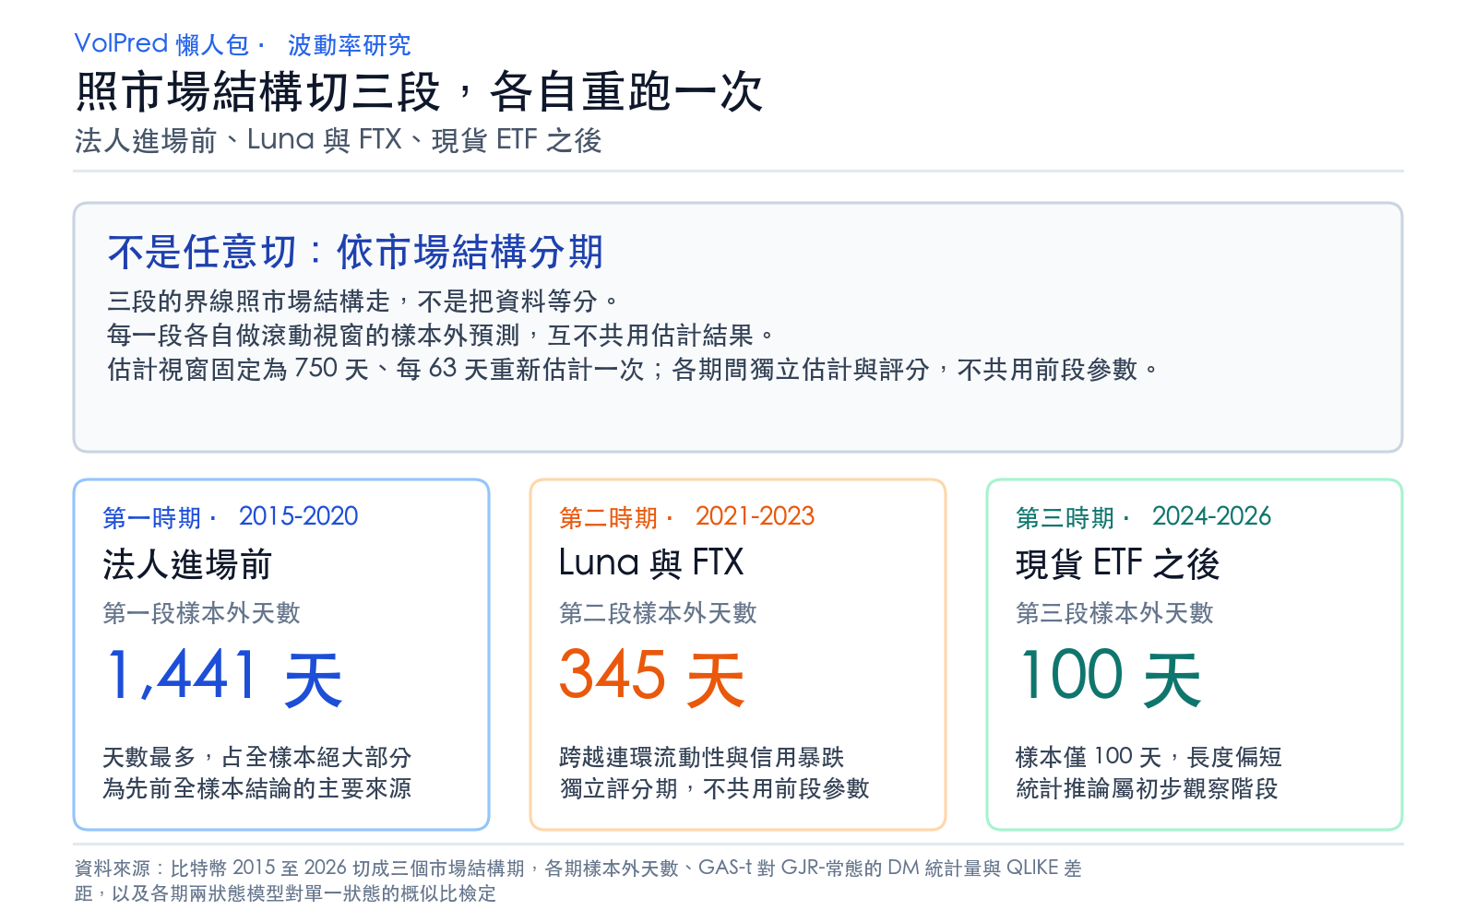Click the footnote line starting '資料來源：比特幣 2015 至 2026'
Screen dimensions: 1476x922
pyautogui.click(x=578, y=868)
